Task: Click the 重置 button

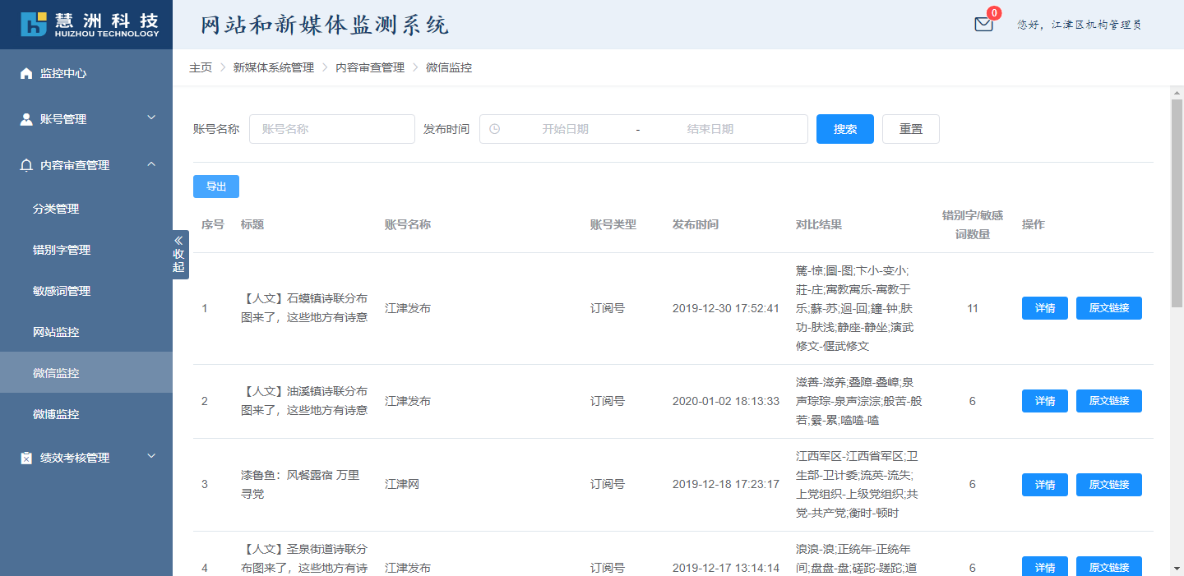Action: tap(910, 129)
